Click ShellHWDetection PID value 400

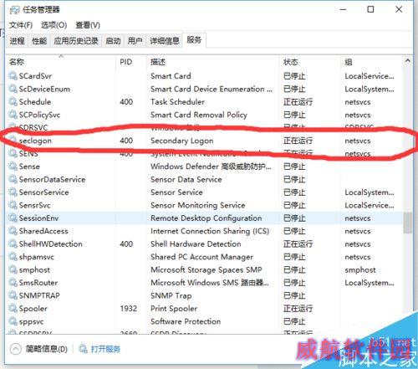pyautogui.click(x=126, y=244)
